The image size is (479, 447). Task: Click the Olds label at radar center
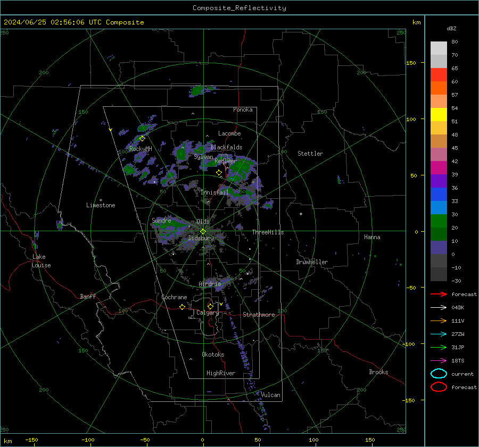point(203,222)
